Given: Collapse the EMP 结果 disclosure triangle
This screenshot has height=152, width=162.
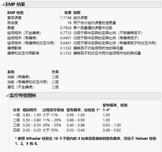Looking at the screenshot, I should click(3, 4).
